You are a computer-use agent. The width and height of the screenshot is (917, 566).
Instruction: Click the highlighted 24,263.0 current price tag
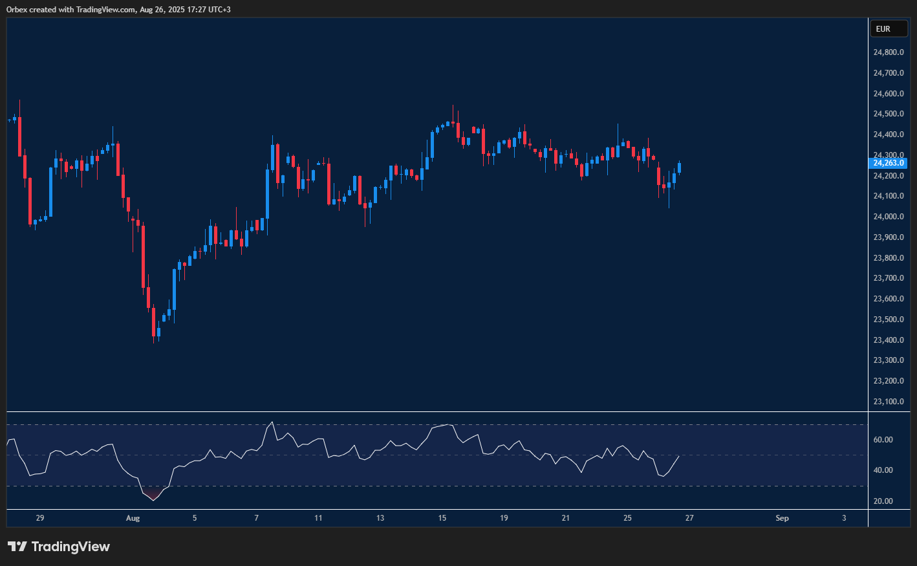[x=889, y=164]
